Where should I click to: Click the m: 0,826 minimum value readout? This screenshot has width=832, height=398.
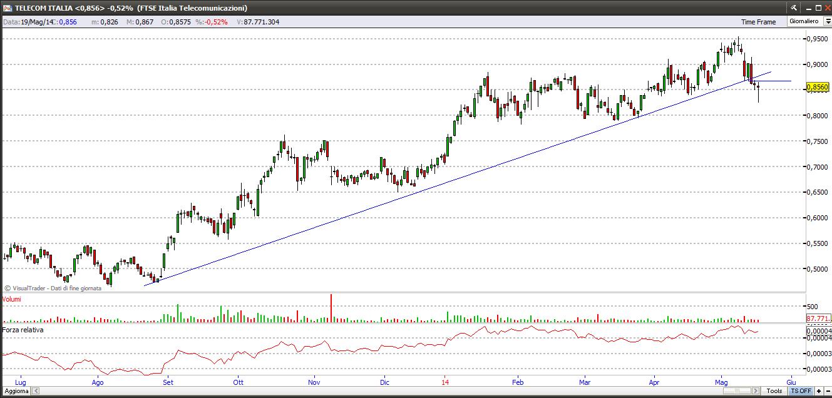point(105,22)
